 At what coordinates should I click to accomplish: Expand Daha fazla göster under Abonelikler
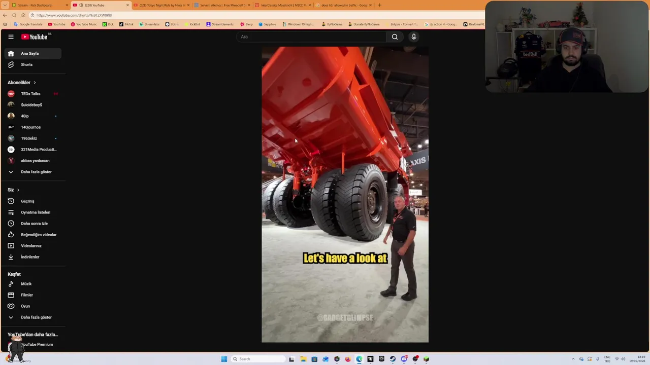[x=32, y=172]
